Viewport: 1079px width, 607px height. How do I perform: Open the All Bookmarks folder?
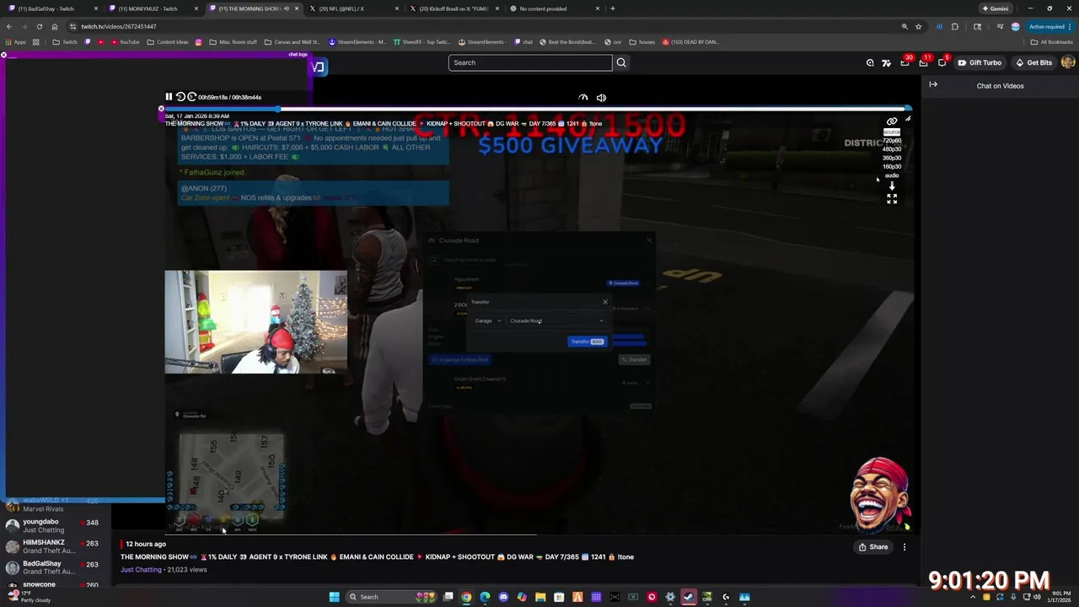[x=1053, y=42]
